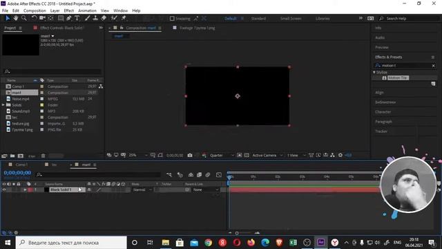
Task: Click the composition flowchart icon in viewer footer
Action: [x=333, y=155]
